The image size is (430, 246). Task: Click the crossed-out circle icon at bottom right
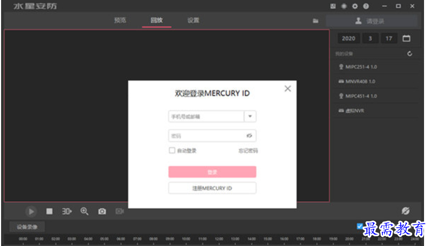[x=406, y=211]
